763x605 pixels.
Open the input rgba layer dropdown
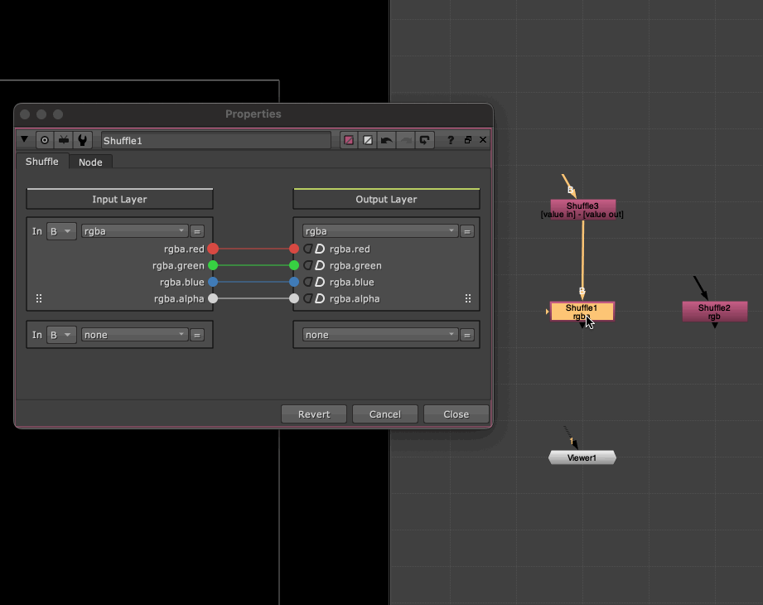134,231
